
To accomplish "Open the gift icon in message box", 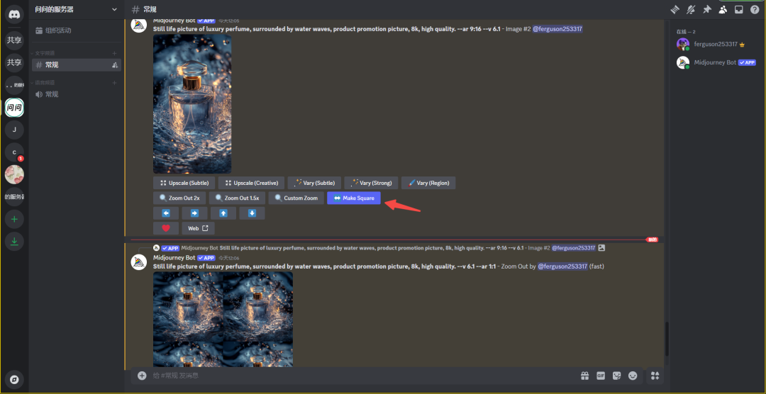I will [584, 376].
